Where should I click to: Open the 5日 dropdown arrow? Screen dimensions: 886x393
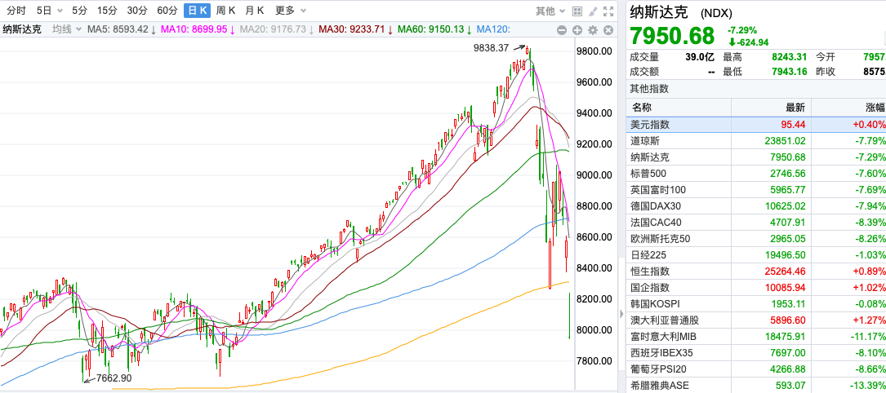coord(60,11)
